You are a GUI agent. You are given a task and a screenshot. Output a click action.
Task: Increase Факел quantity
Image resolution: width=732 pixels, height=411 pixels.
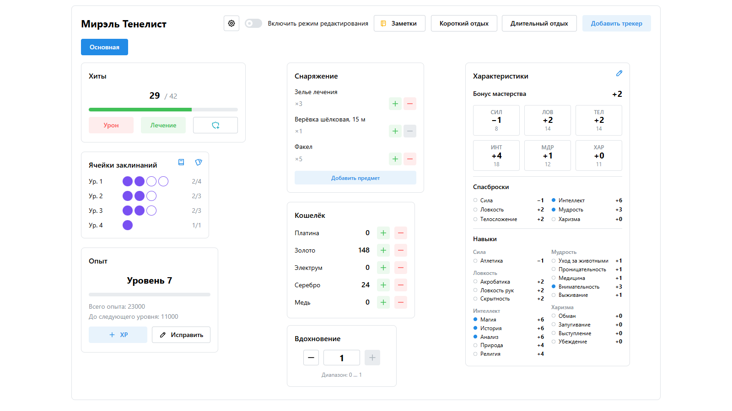point(395,159)
